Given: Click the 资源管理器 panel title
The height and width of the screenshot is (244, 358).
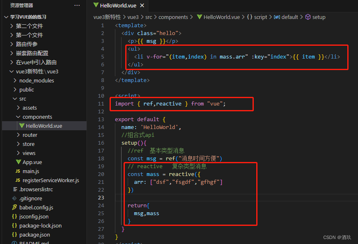Looking at the screenshot, I should pos(21,5).
